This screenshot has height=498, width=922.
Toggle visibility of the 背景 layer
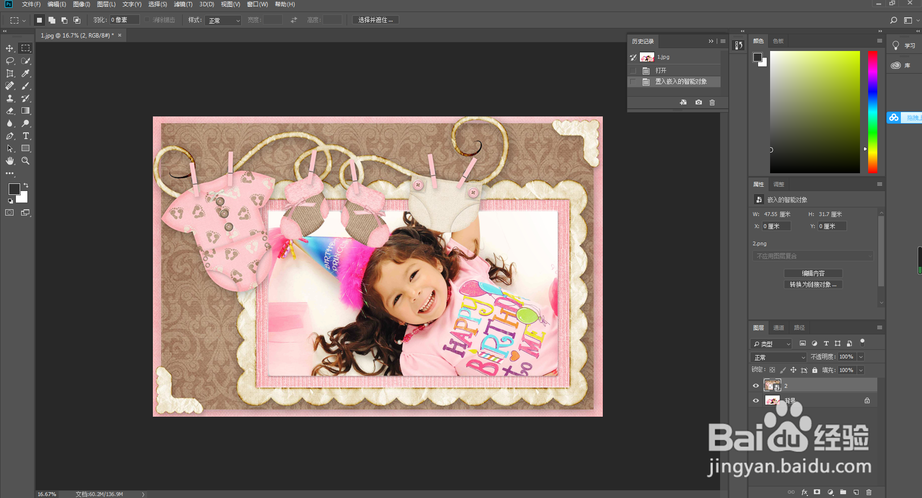pyautogui.click(x=756, y=400)
